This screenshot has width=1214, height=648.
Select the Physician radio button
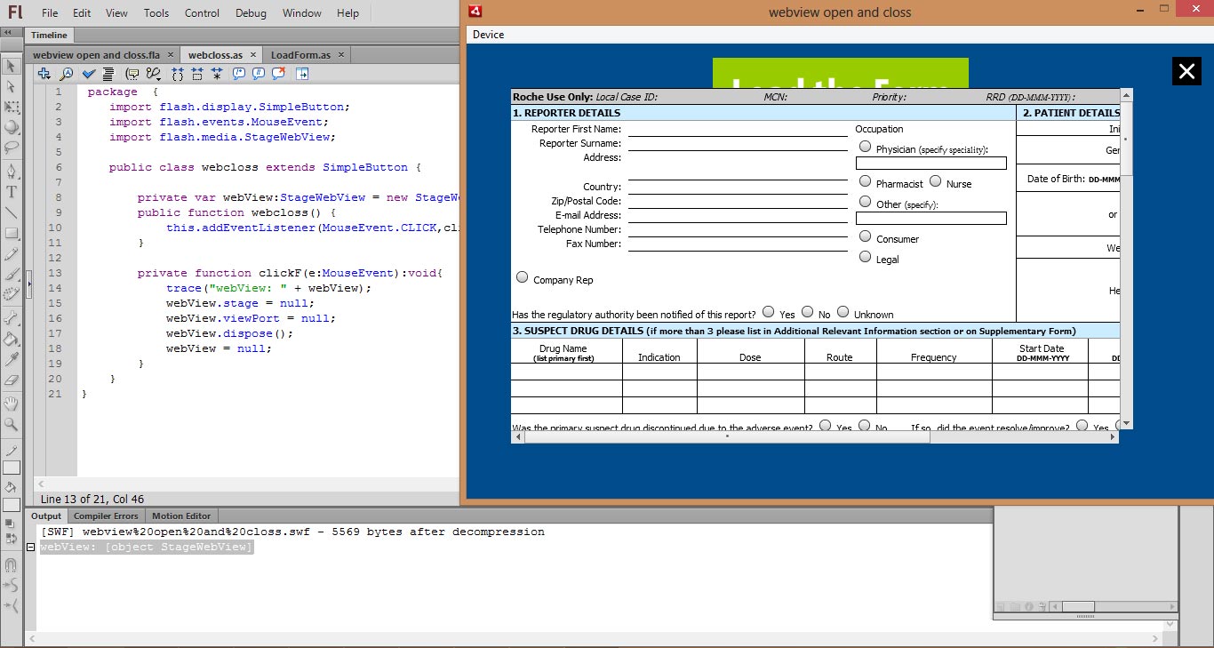865,148
